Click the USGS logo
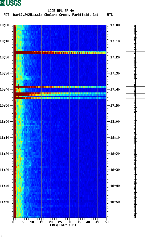 [x=11, y=3]
